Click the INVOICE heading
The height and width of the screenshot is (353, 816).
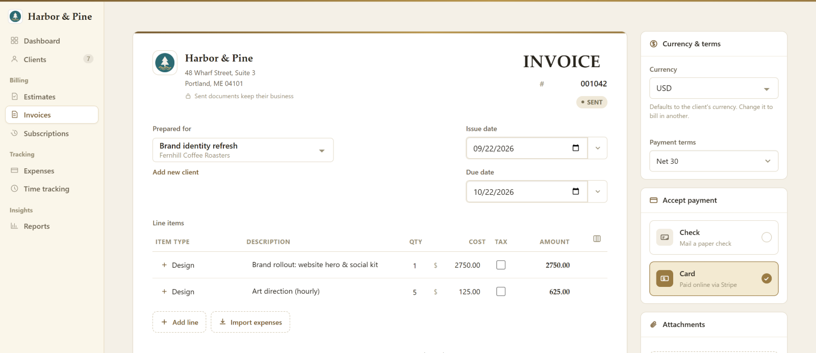click(562, 62)
